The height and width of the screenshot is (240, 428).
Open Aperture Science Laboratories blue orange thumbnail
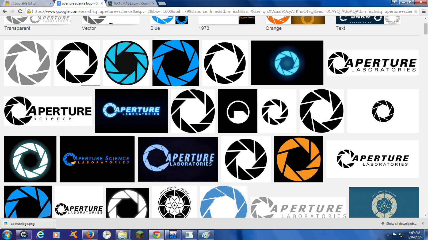97,159
